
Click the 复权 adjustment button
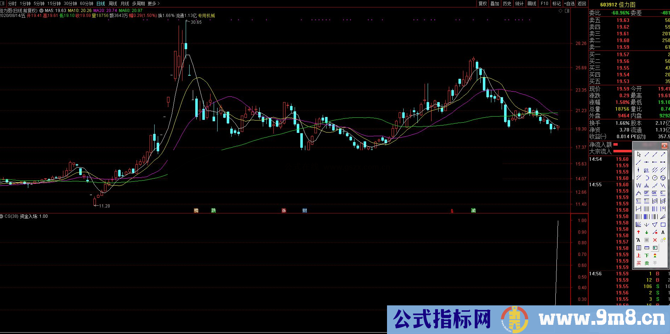tap(483, 3)
